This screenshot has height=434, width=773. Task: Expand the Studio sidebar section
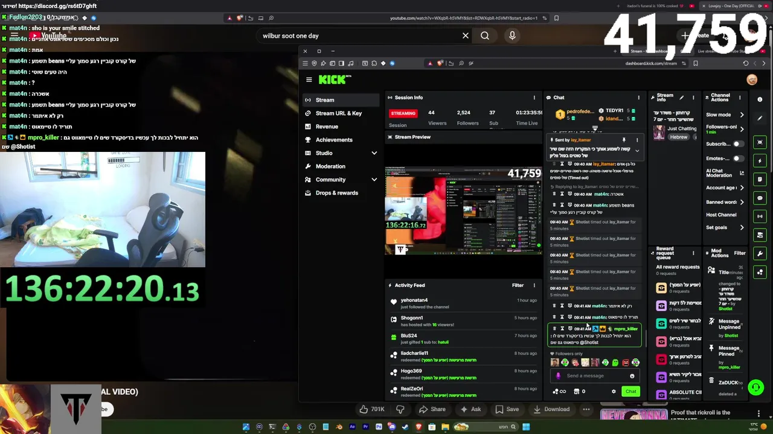[x=374, y=153]
